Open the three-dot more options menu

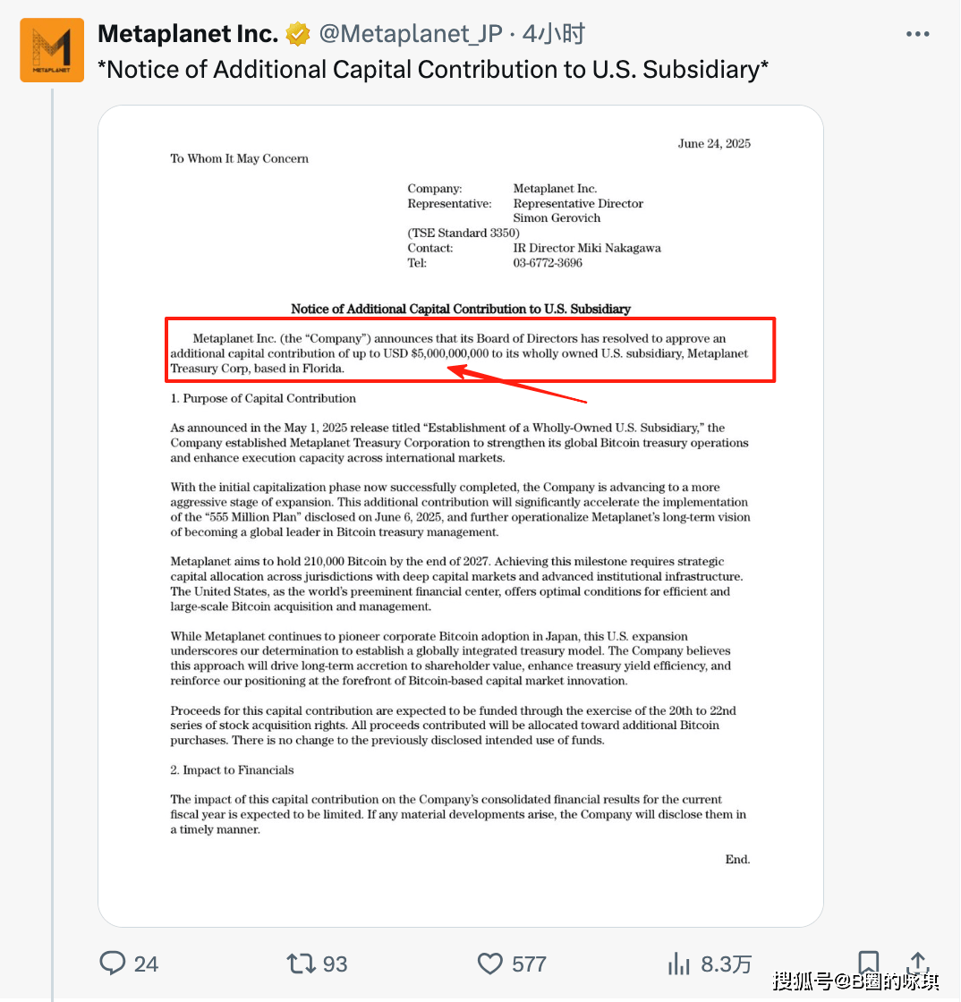click(x=917, y=34)
